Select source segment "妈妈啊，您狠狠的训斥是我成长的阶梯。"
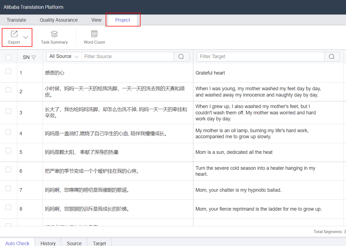346x246 pixels. (87, 209)
